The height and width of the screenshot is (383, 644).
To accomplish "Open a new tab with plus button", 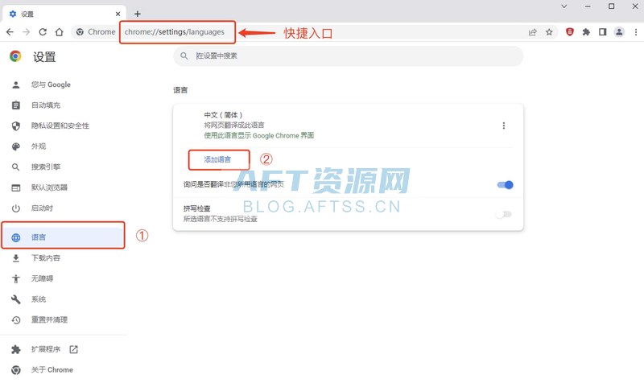I will pyautogui.click(x=138, y=14).
